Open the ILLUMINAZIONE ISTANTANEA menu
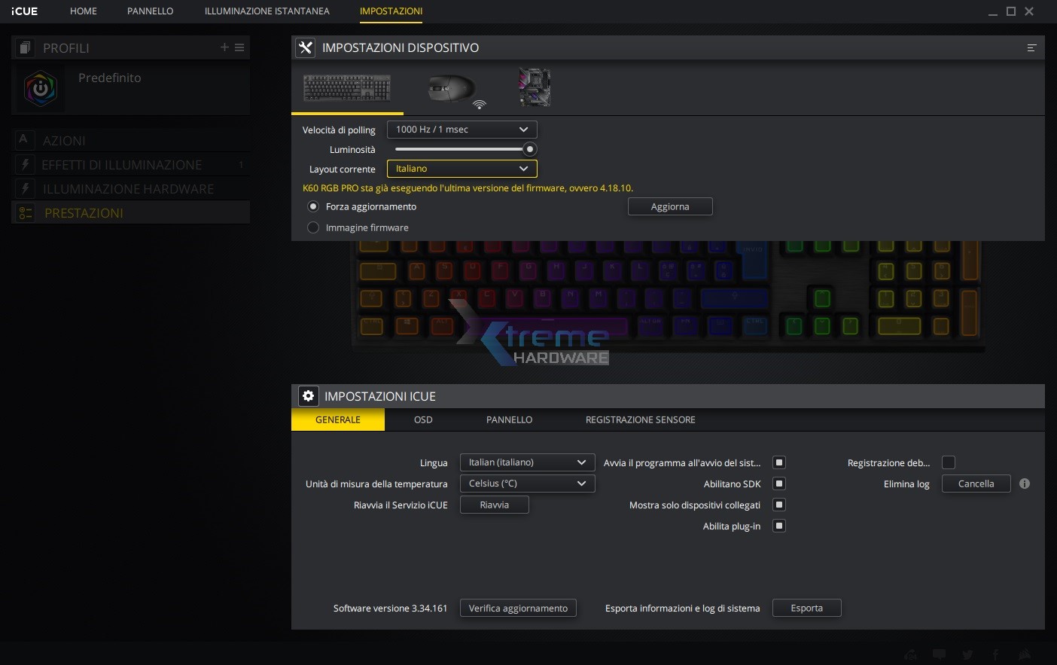 click(x=267, y=11)
